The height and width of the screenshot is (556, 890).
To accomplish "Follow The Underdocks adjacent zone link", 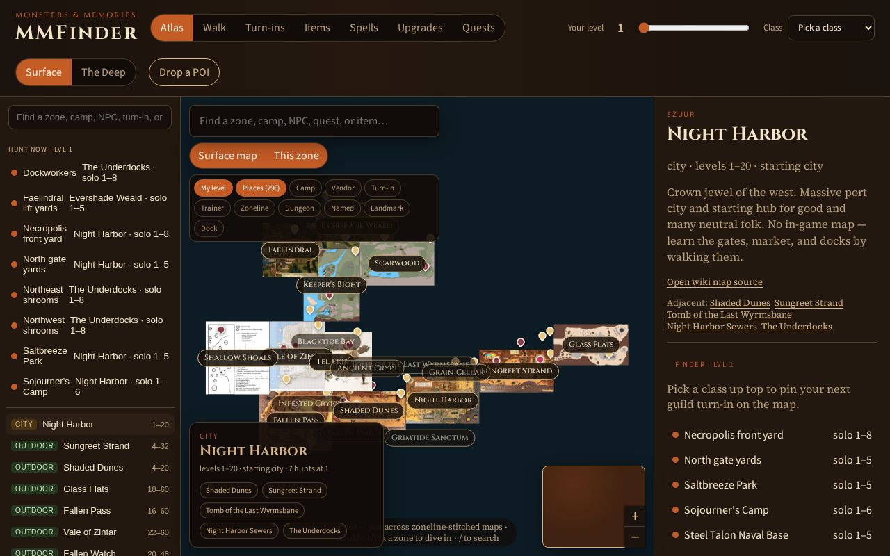I will pos(797,326).
